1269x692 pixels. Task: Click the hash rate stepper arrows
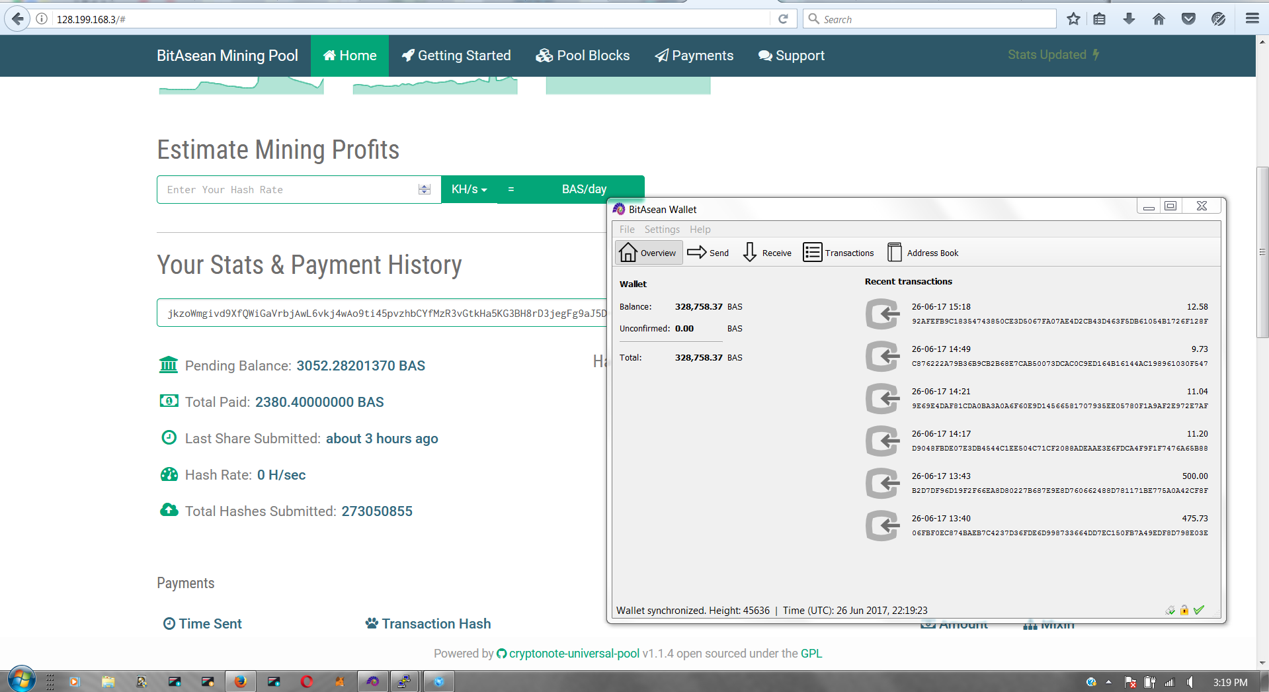click(x=425, y=190)
